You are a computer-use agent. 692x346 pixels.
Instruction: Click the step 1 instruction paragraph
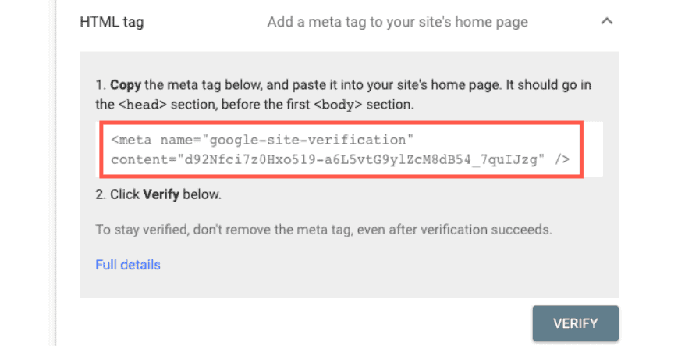point(343,95)
